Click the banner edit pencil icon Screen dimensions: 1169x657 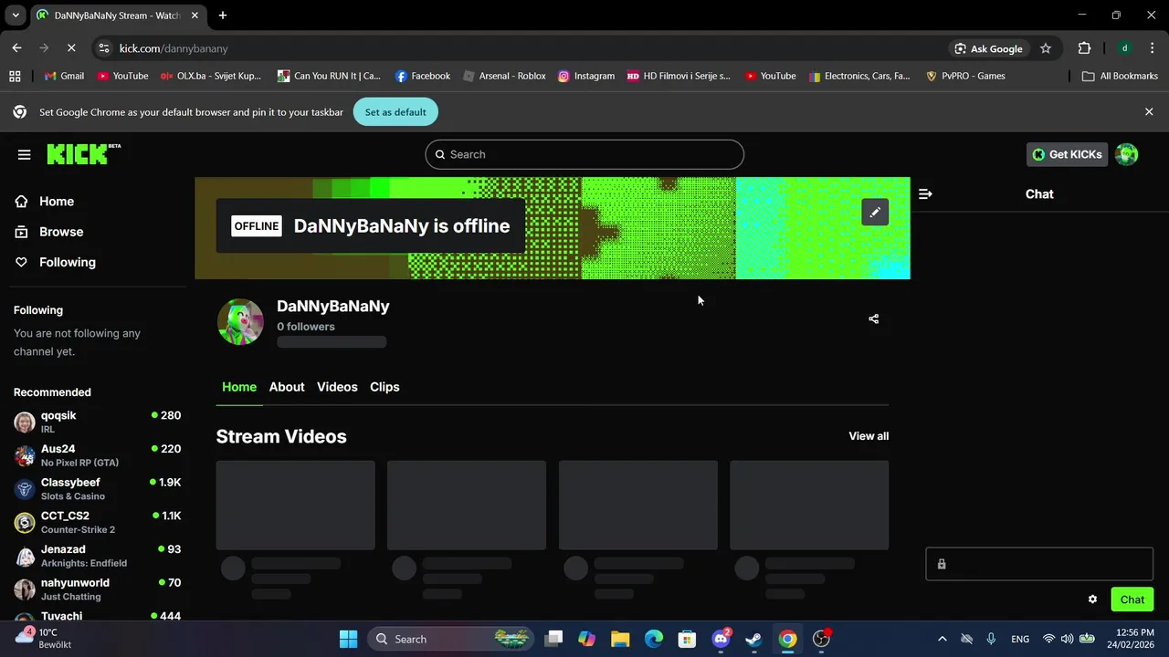point(875,212)
